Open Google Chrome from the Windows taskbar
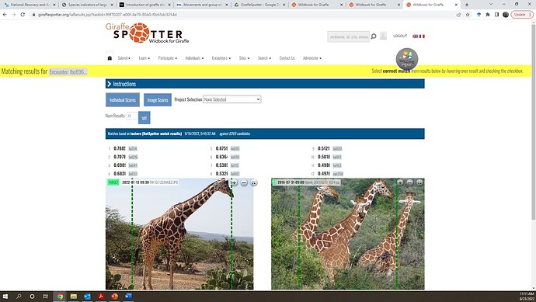 pyautogui.click(x=60, y=297)
